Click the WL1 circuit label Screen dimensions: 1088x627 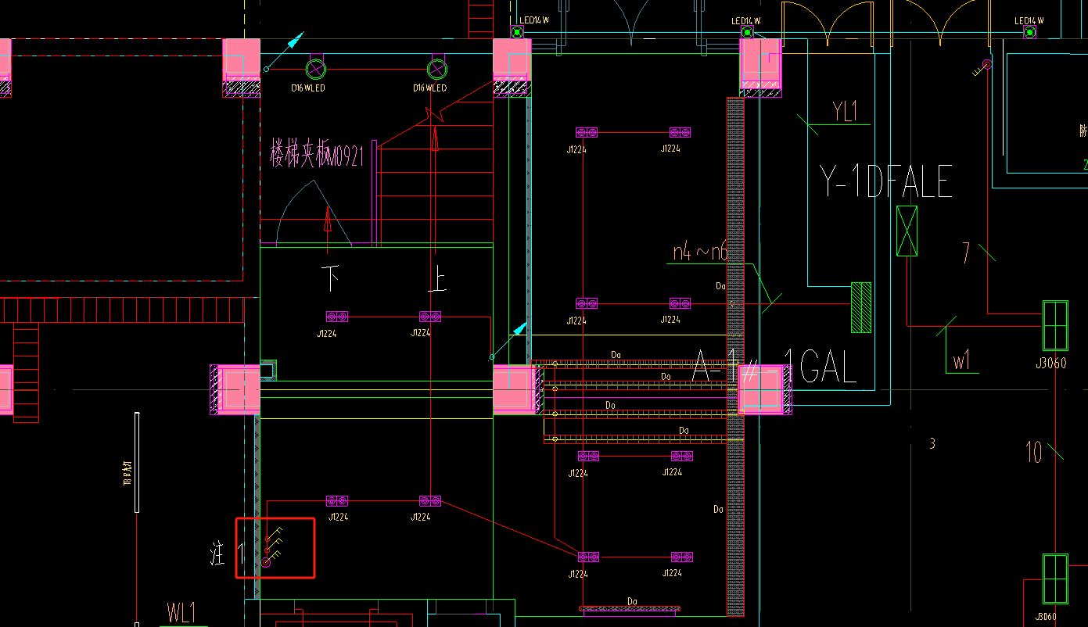click(181, 612)
